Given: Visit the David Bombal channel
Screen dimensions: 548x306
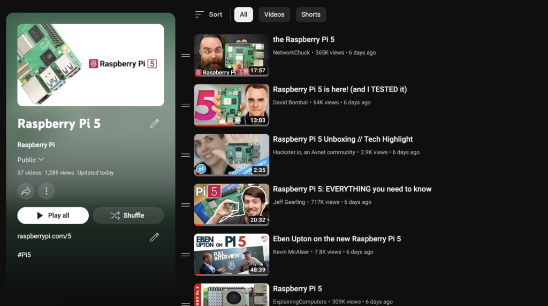Looking at the screenshot, I should (x=290, y=102).
